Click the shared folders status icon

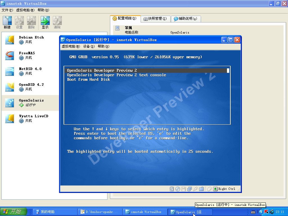click(x=201, y=189)
